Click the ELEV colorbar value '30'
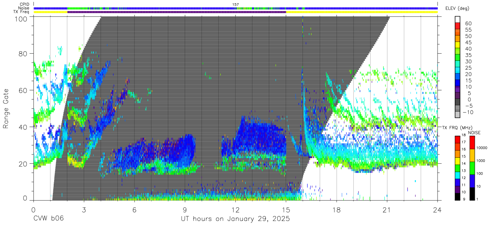This screenshot has width=492, height=227. point(468,62)
